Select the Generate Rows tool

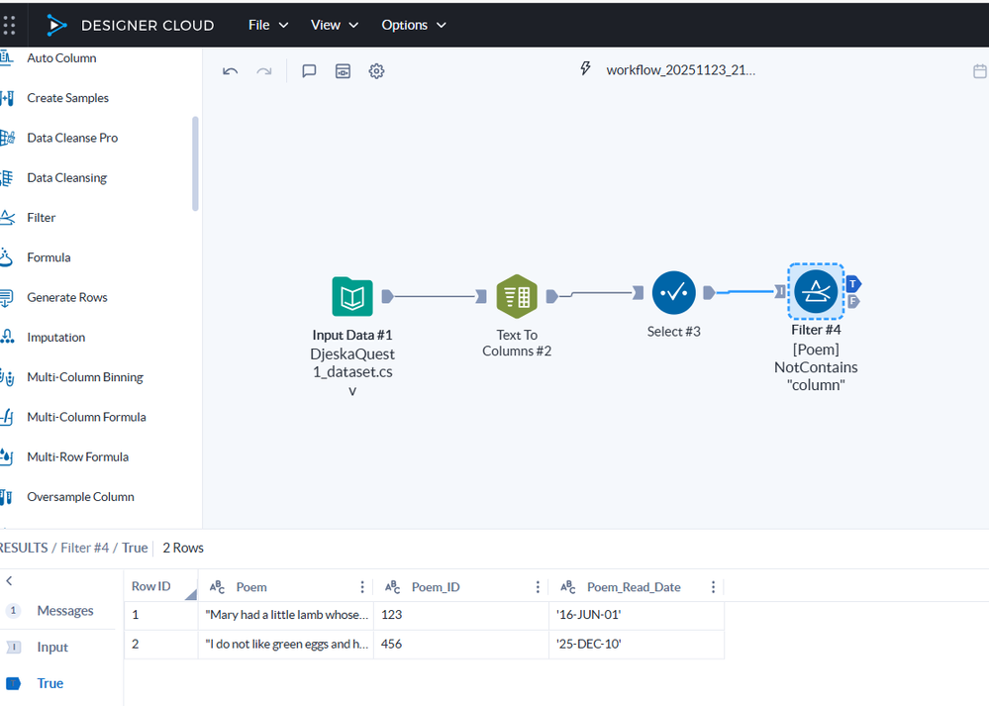68,296
